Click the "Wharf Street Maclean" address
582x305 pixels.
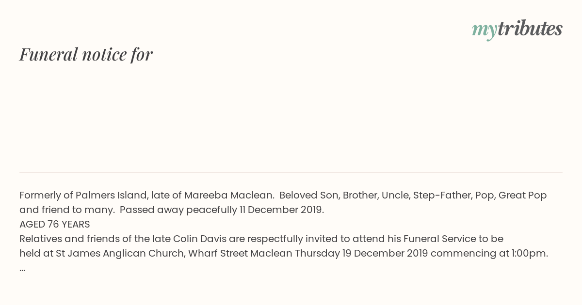[240, 253]
